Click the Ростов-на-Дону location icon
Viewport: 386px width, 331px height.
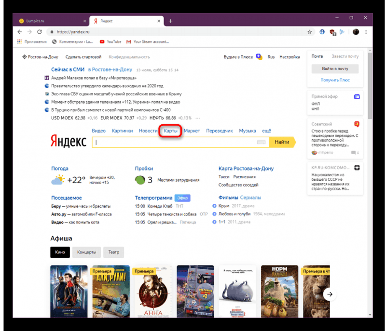(25, 57)
